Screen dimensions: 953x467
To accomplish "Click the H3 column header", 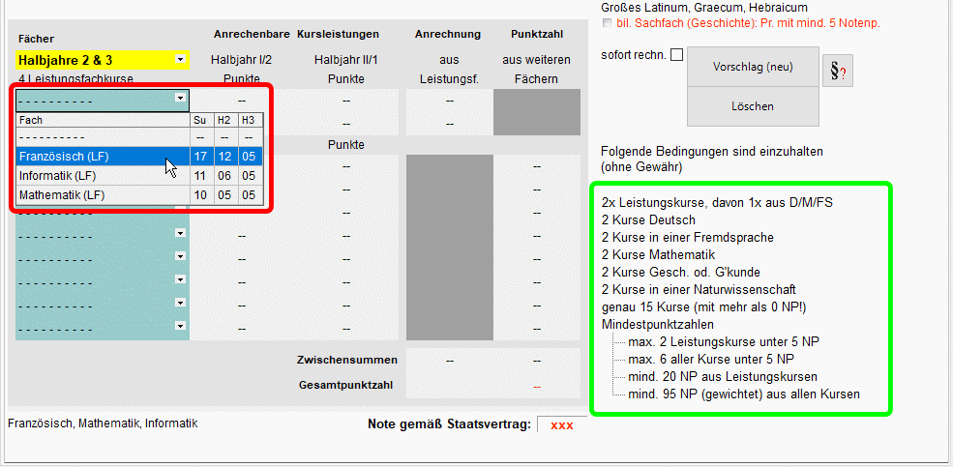I will (x=249, y=120).
